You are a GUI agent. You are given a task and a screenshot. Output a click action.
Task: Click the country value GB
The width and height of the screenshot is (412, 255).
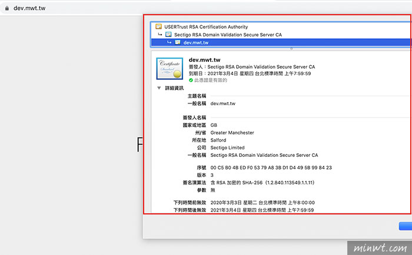pos(214,125)
